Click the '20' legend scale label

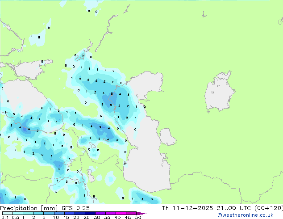(x=76, y=217)
